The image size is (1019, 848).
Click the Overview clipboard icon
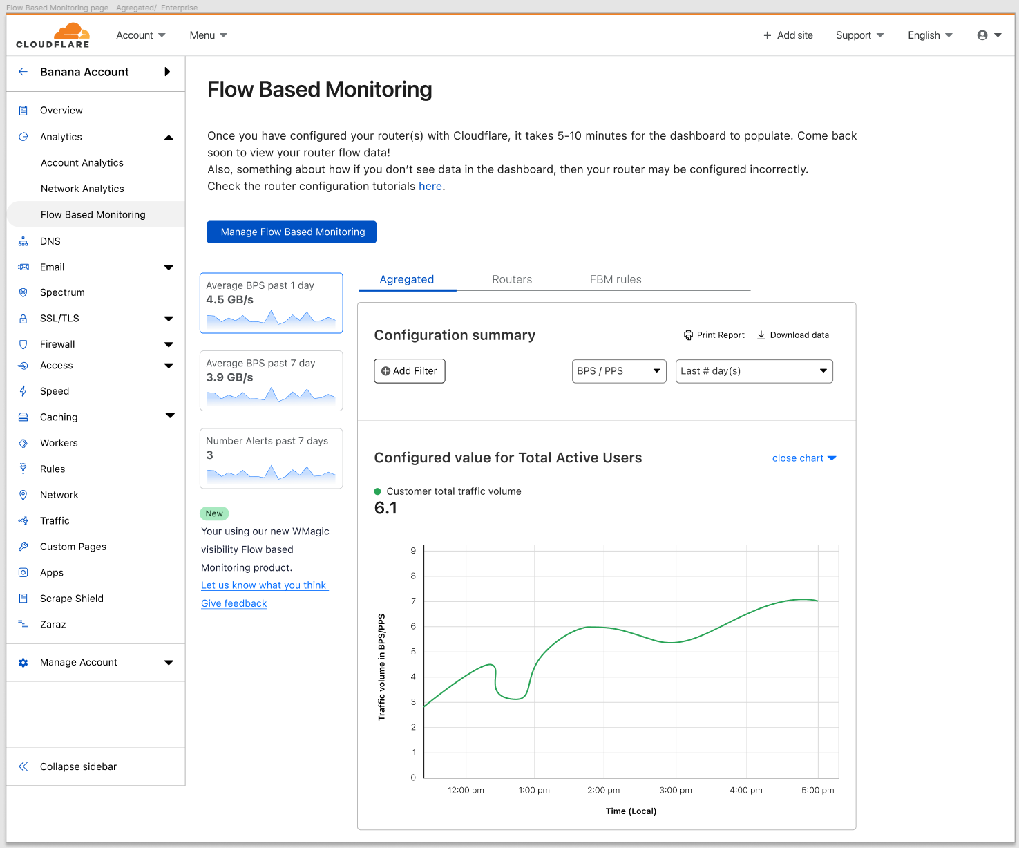click(x=23, y=111)
